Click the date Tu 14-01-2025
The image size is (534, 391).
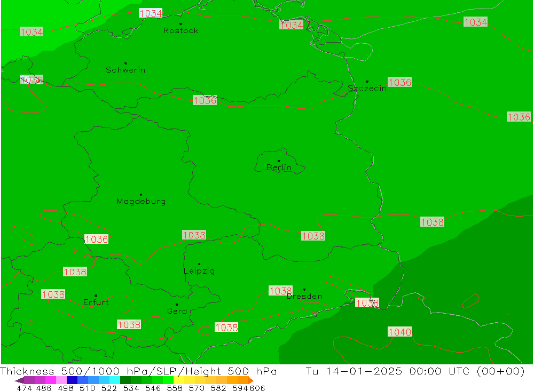pyautogui.click(x=354, y=371)
